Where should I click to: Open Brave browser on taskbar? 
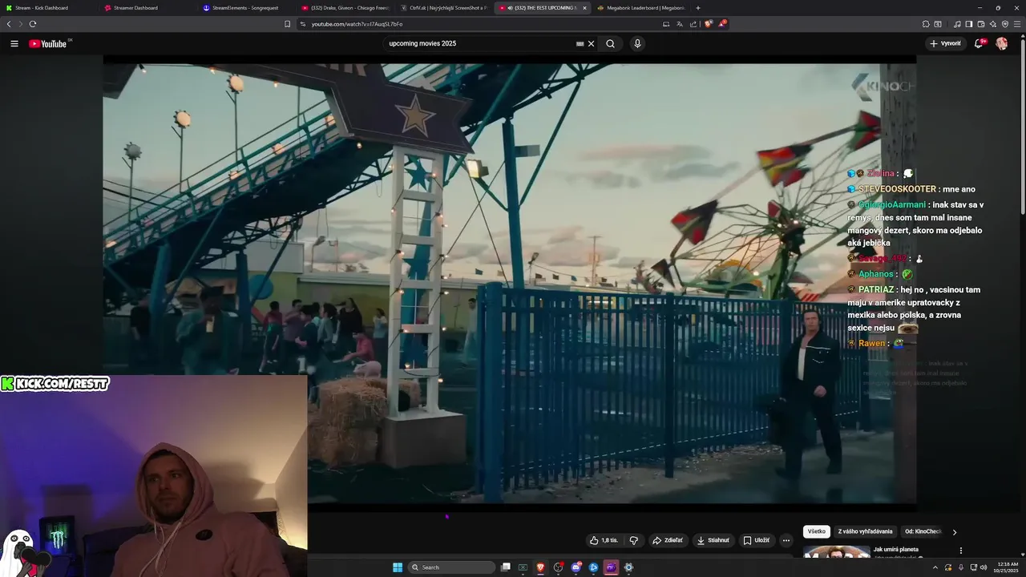540,567
